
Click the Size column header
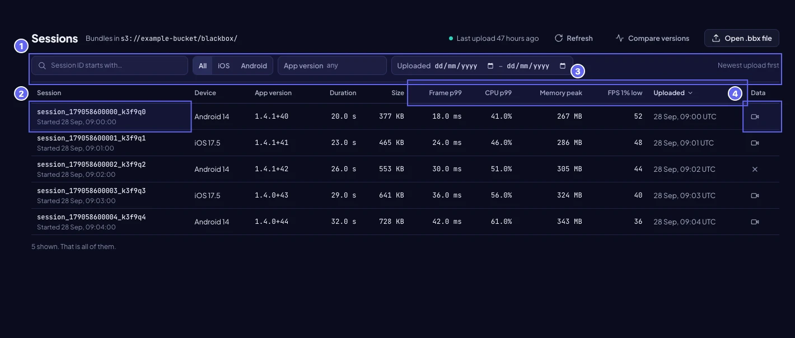tap(397, 93)
